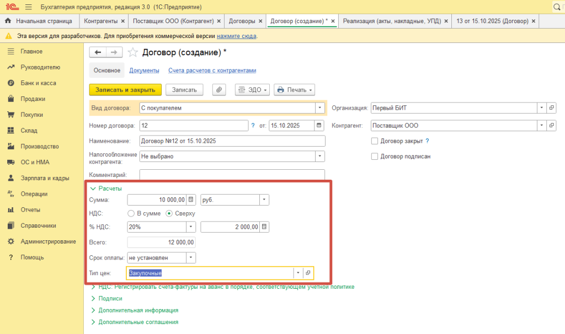Star the contract as a favorite
The image size is (565, 334).
coord(132,52)
